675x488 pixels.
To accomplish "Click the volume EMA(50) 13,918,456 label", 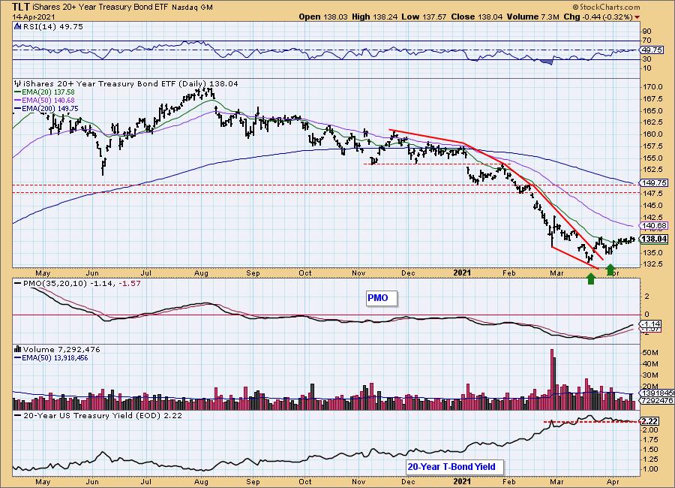I will pyautogui.click(x=51, y=358).
